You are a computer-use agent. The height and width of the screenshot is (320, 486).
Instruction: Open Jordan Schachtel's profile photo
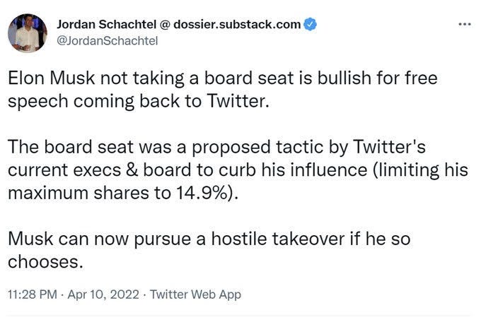coord(28,32)
